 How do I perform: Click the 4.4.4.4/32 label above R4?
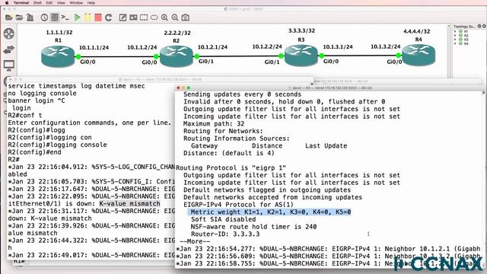point(417,31)
